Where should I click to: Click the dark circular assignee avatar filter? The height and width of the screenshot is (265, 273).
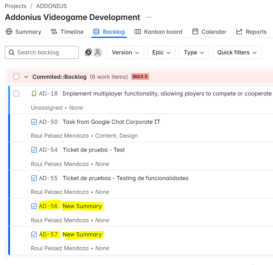pos(88,52)
